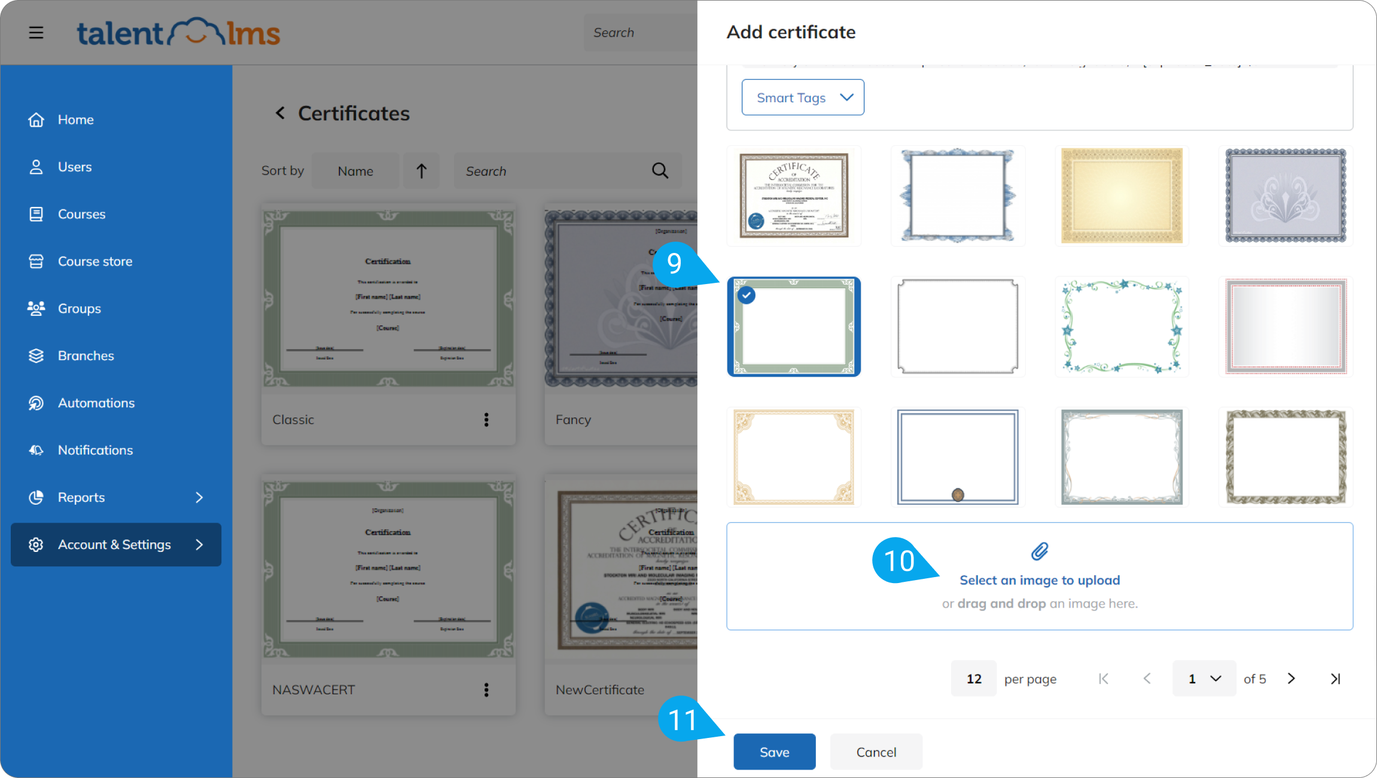Screen dimensions: 1377x778
Task: Click the magnifier search icon
Action: tap(660, 171)
